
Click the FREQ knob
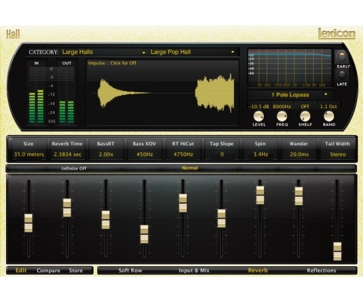(282, 116)
